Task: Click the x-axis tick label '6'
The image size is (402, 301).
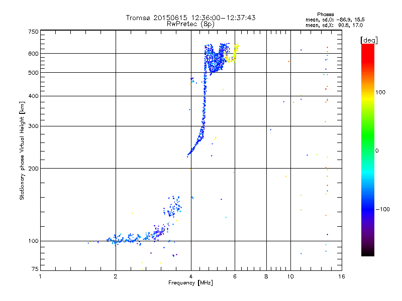Action: [235, 276]
